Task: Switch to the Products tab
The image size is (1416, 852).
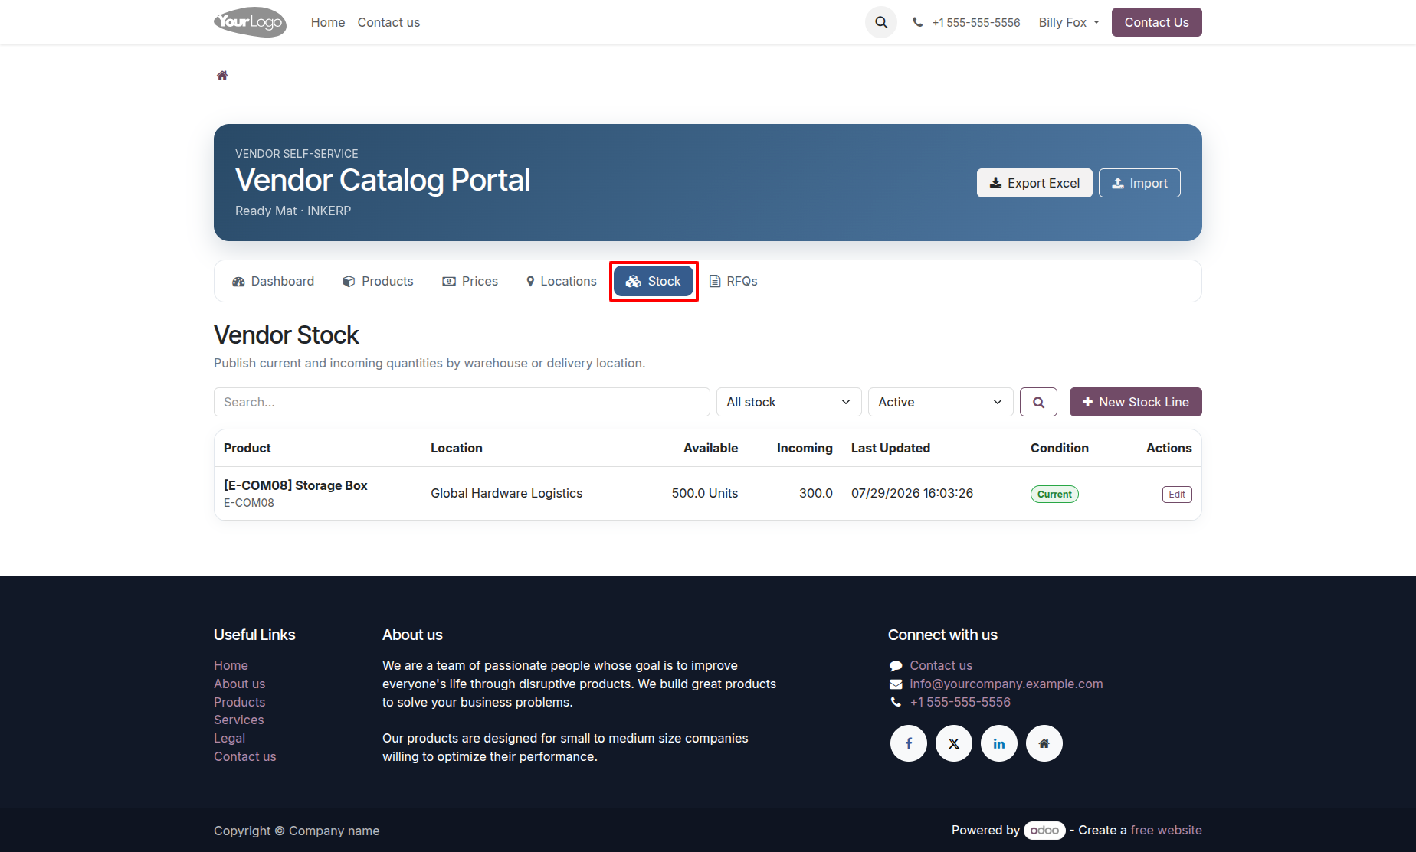Action: pos(379,281)
